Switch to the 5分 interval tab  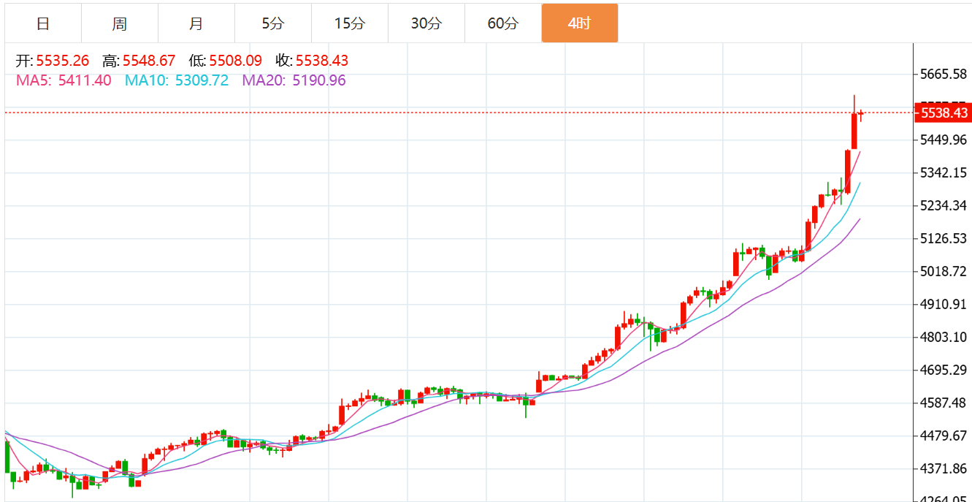coord(273,23)
